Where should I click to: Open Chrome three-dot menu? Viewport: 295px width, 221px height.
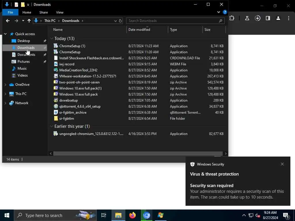point(289,18)
